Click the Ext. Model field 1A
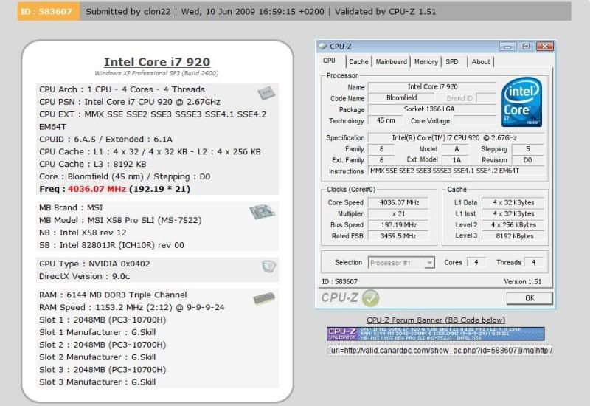The height and width of the screenshot is (406, 590). click(x=456, y=160)
